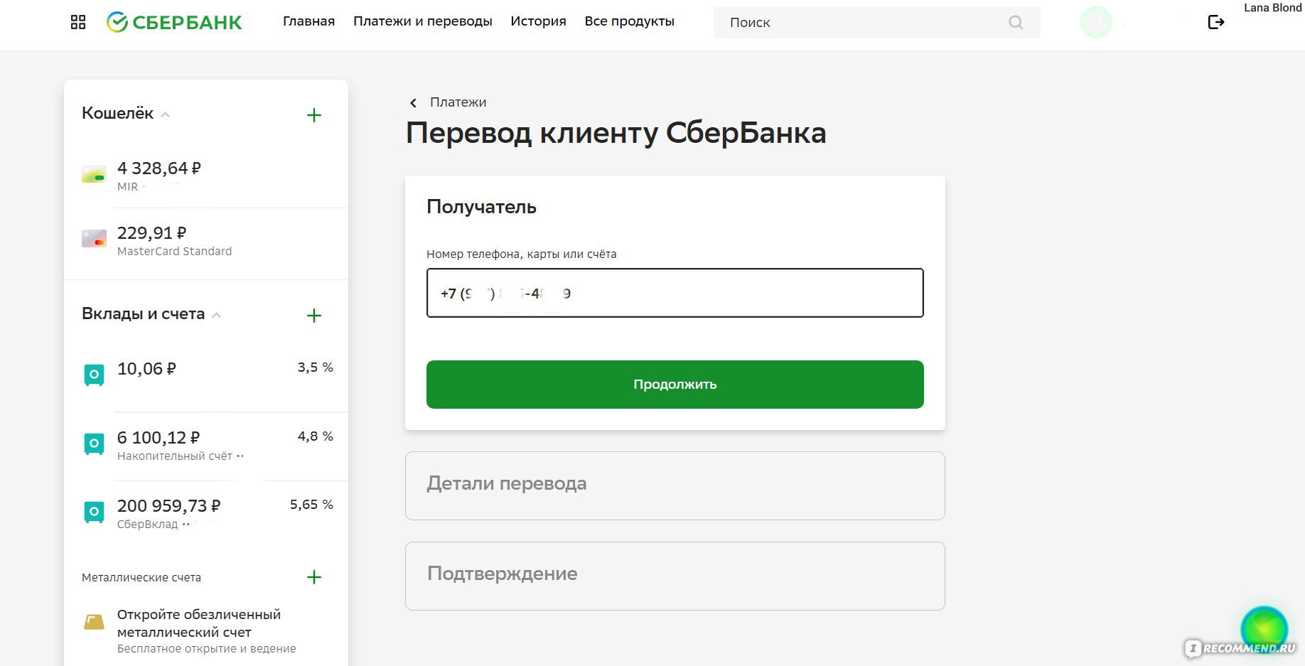
Task: Expand the Подтверждение section
Action: pyautogui.click(x=675, y=576)
